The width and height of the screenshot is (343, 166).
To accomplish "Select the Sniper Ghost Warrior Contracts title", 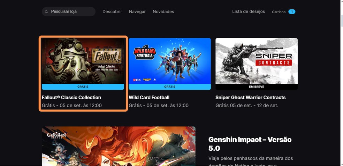I will 251,97.
